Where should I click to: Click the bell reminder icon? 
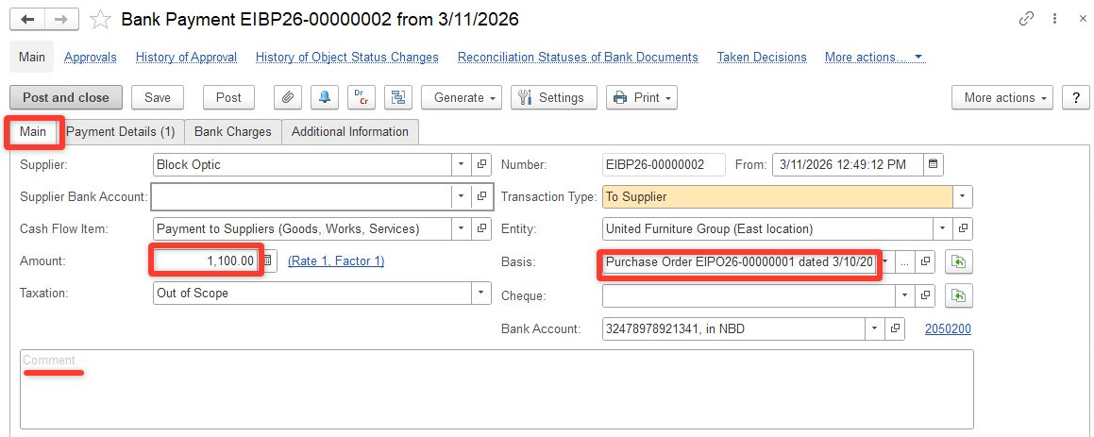click(325, 97)
